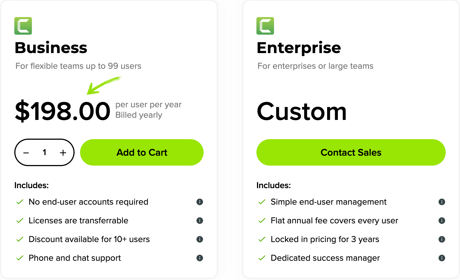
Task: Click the $198.00 price text
Action: pyautogui.click(x=63, y=111)
